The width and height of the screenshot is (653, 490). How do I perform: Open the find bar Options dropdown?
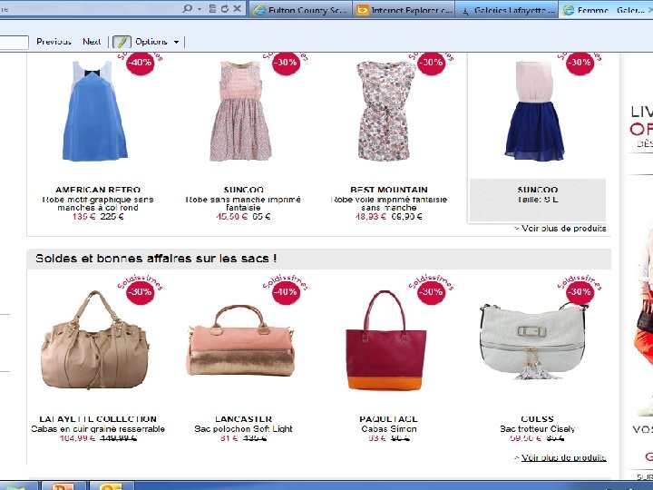[x=157, y=42]
